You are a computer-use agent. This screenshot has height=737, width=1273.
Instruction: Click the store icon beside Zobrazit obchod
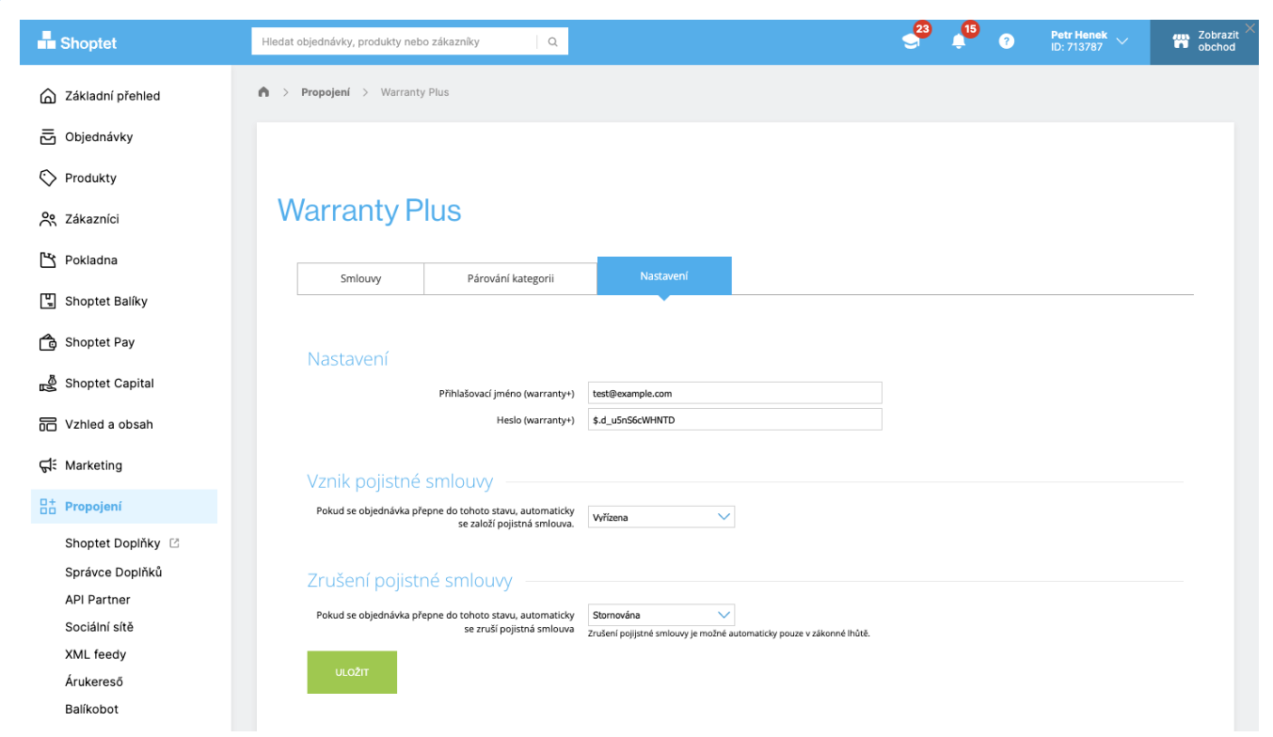click(x=1181, y=41)
